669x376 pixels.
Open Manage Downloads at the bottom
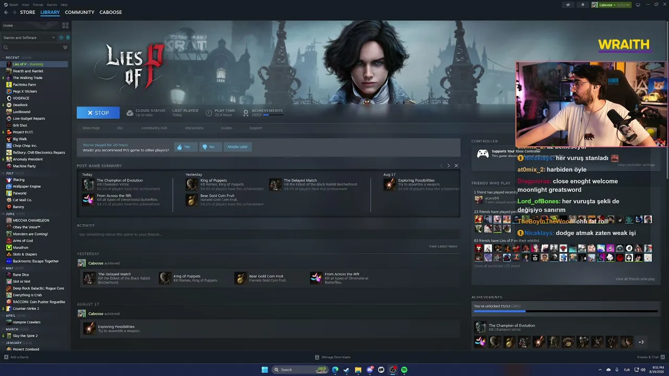click(x=333, y=357)
